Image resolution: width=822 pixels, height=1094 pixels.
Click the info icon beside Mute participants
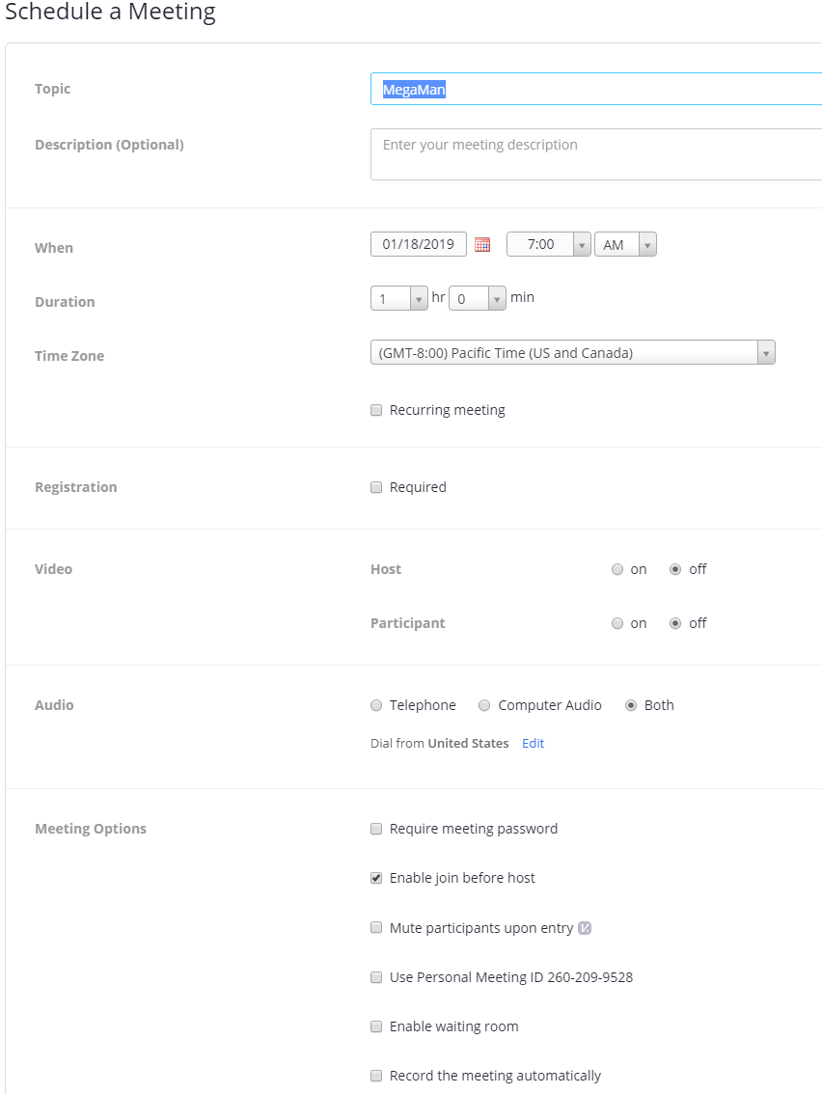pos(586,927)
